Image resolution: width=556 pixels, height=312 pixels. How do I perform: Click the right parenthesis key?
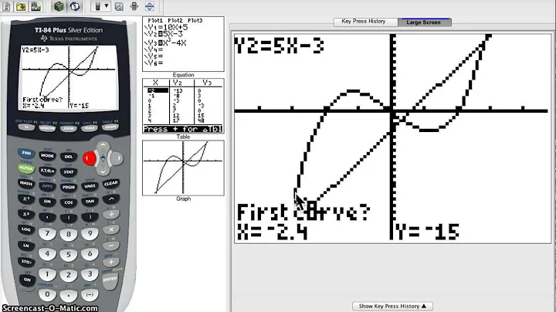click(90, 217)
